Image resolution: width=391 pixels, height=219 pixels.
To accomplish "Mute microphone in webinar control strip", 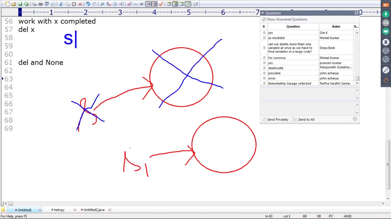I will [x=386, y=15].
